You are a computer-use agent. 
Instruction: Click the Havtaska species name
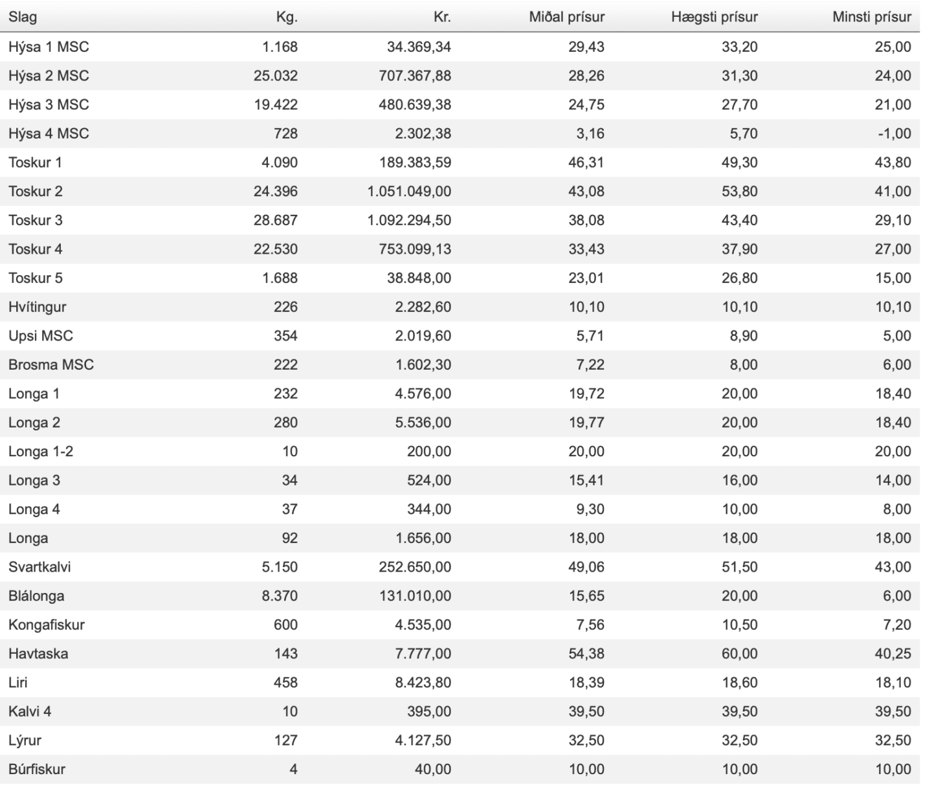[x=38, y=654]
